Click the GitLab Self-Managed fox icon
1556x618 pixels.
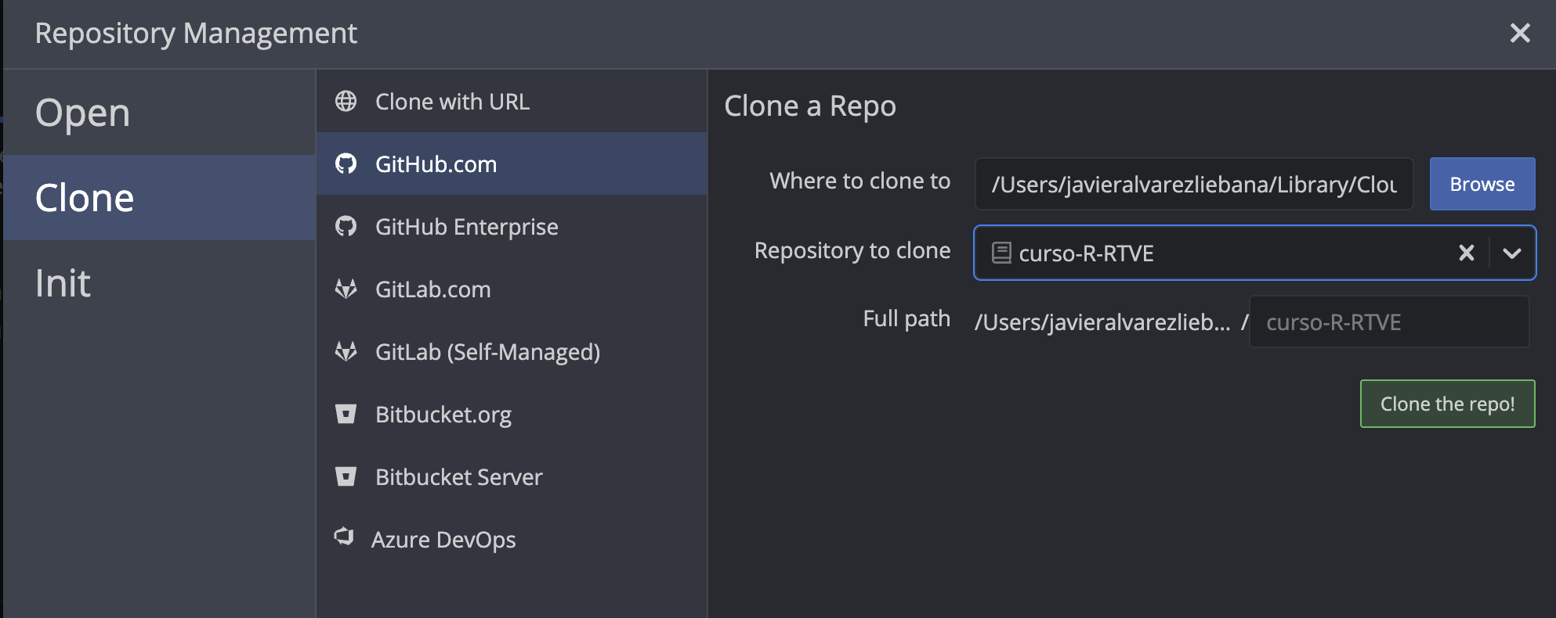tap(346, 352)
